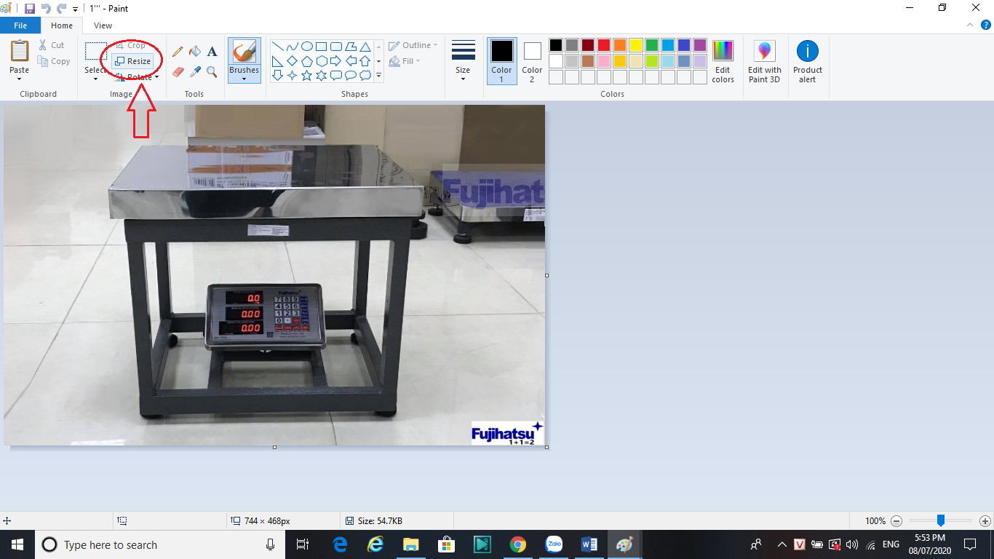Switch to the View tab
This screenshot has width=994, height=559.
(103, 25)
